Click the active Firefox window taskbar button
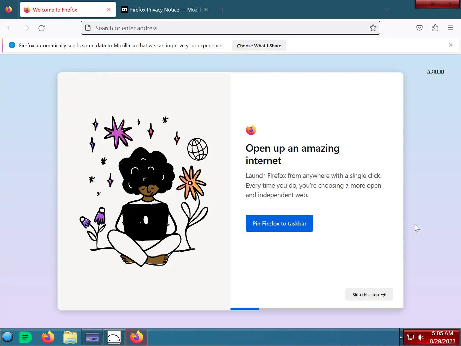Viewport: 461px width, 346px height. (137, 337)
